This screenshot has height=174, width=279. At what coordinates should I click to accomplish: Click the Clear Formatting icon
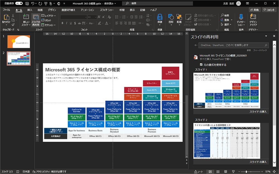109,17
